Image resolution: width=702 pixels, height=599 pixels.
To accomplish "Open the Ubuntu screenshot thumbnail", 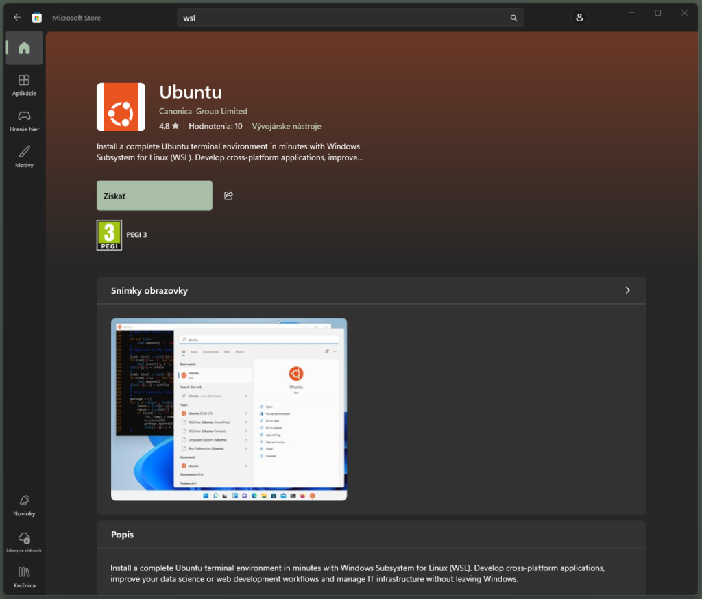I will pos(229,409).
